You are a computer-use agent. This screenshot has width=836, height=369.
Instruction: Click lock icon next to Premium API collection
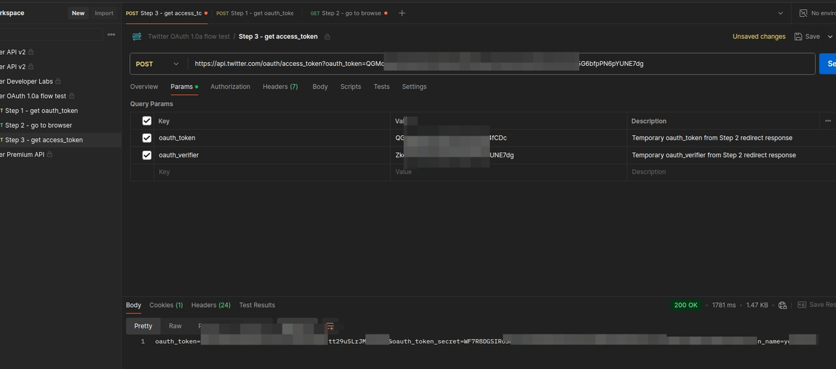point(50,155)
